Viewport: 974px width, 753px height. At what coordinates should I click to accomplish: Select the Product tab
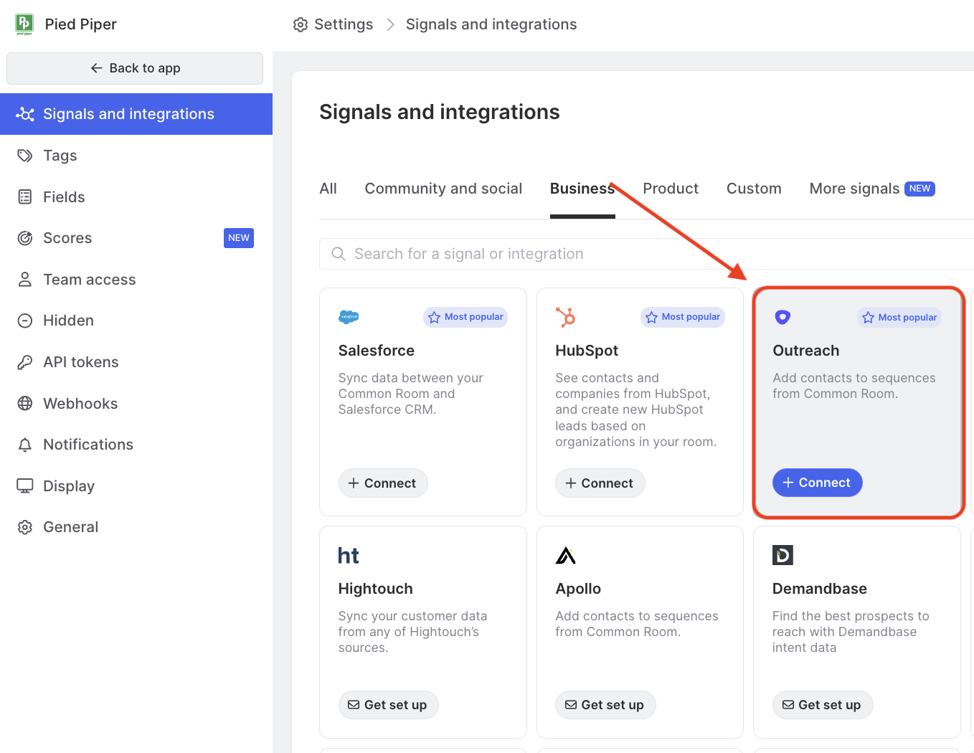(x=671, y=189)
